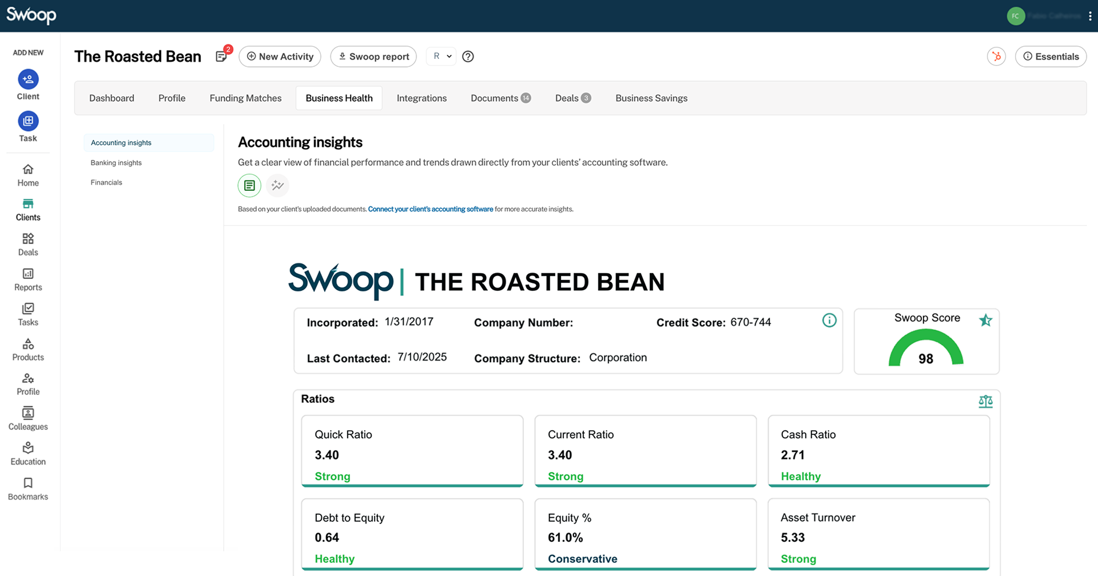Download the Swoop report
Image resolution: width=1098 pixels, height=576 pixels.
373,57
